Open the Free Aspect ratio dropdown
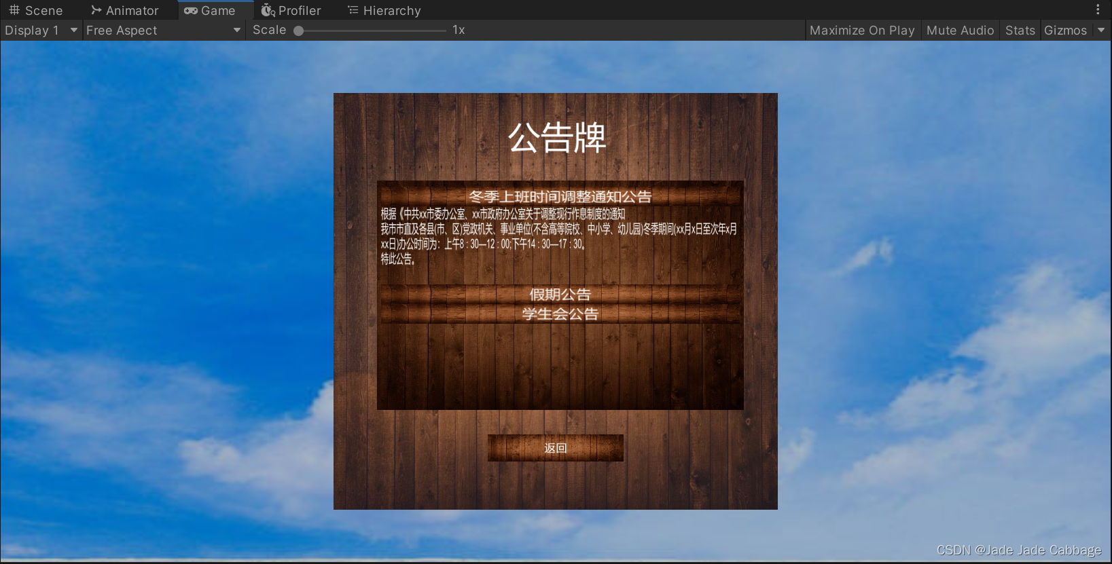Viewport: 1112px width, 564px height. point(164,31)
